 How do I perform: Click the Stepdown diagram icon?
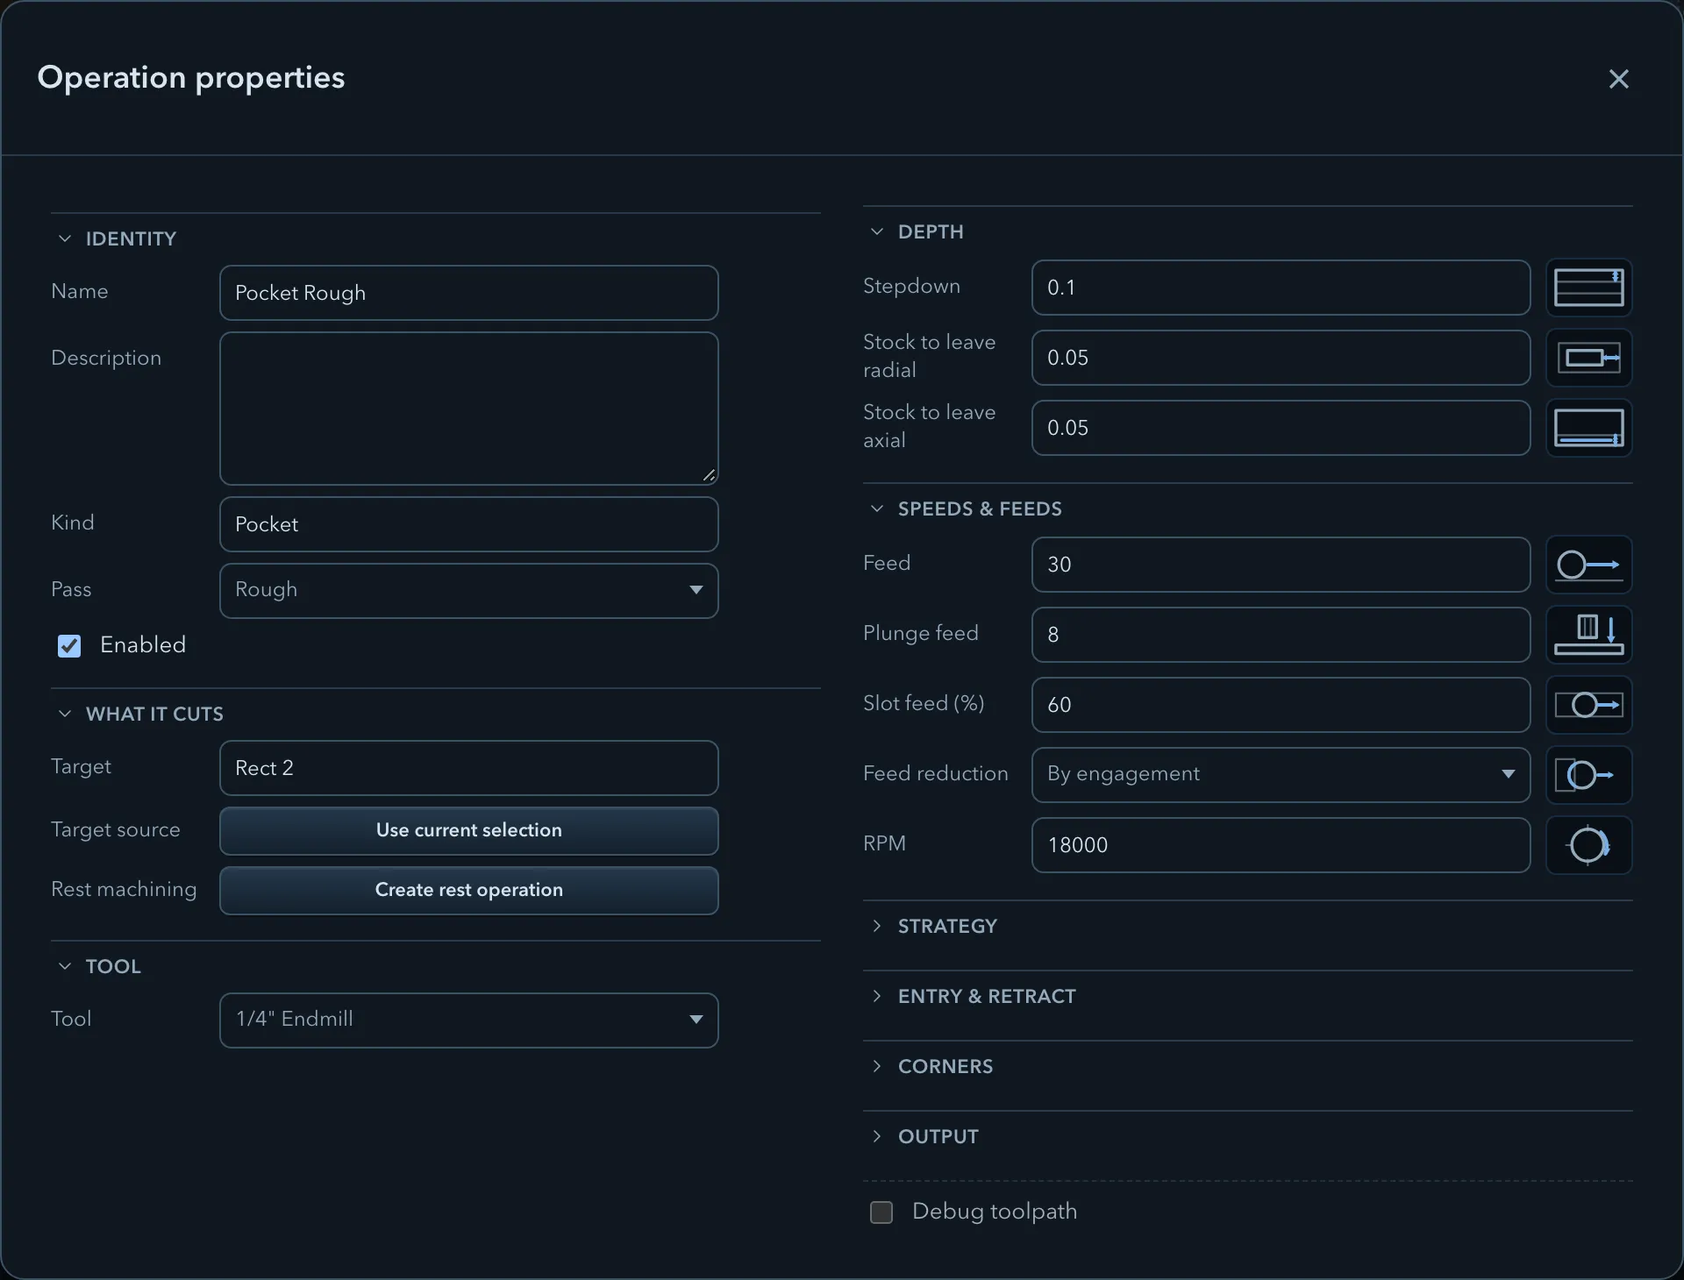[1588, 288]
